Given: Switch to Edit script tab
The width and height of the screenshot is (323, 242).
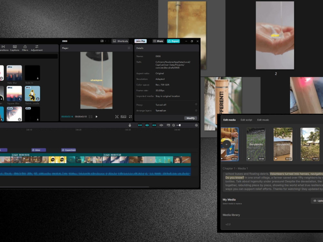Looking at the screenshot, I should 246,120.
